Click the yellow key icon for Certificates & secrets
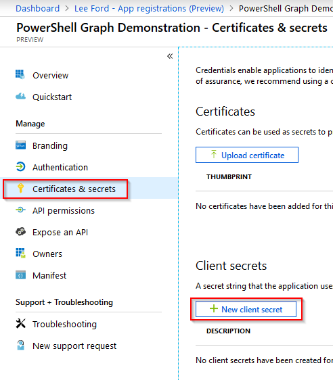The image size is (333, 380). (20, 189)
